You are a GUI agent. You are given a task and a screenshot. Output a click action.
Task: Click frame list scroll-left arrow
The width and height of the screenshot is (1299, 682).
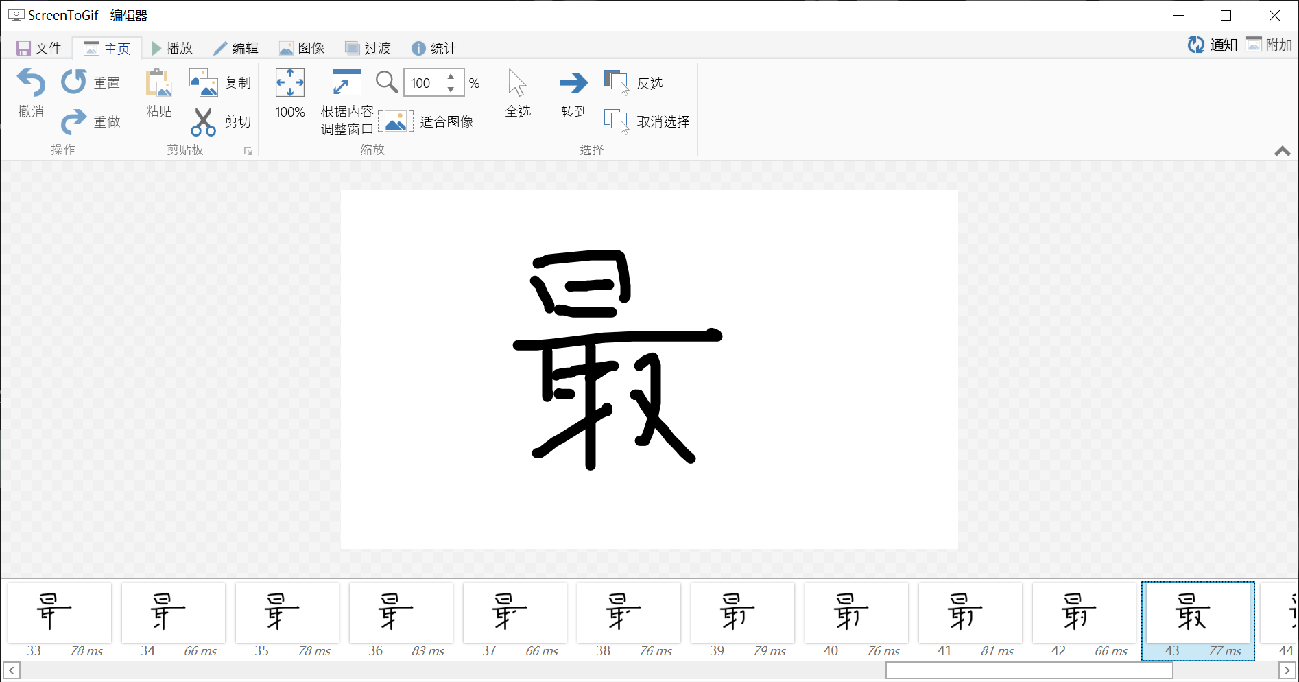tap(12, 670)
